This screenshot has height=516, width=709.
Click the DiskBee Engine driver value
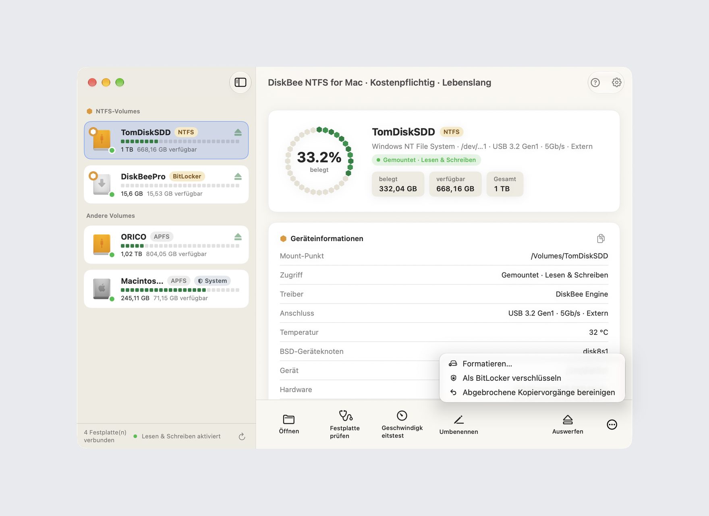[582, 294]
